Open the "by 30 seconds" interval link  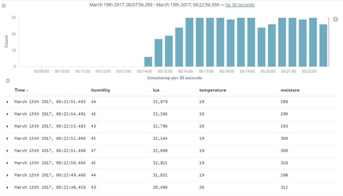point(240,5)
